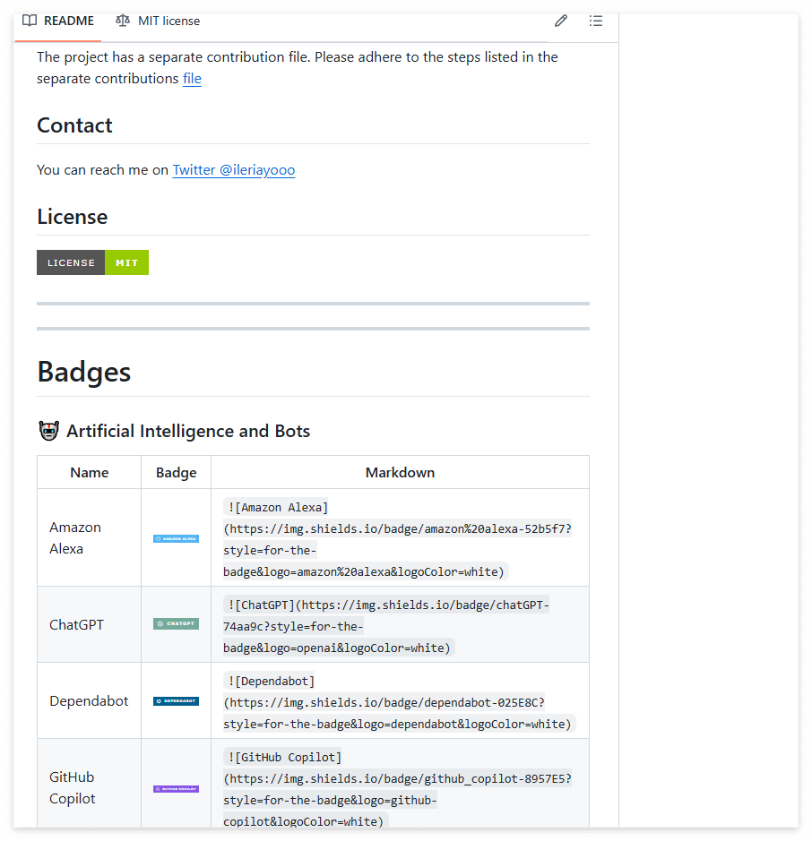Open the README outline list icon
Viewport: 812px width, 841px height.
coord(596,21)
